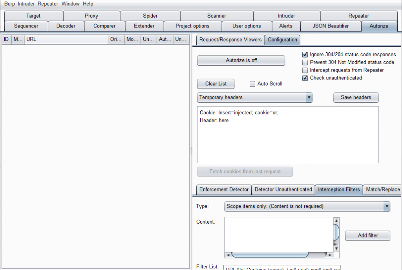Viewport: 402px width, 270px height.
Task: Select the Interception Filters tab
Action: pos(339,190)
